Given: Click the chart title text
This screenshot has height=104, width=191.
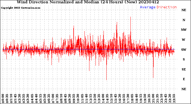Looking at the screenshot, I should click(x=88, y=2).
